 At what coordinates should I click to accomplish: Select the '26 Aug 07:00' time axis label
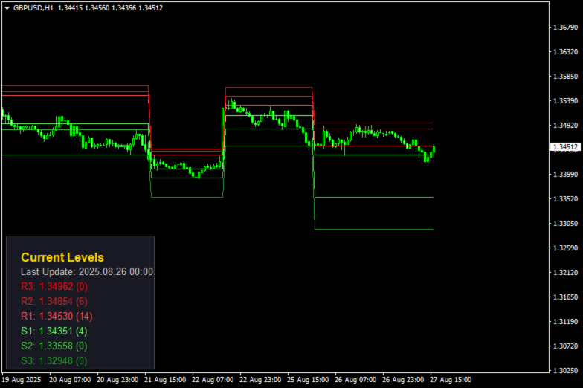355,379
